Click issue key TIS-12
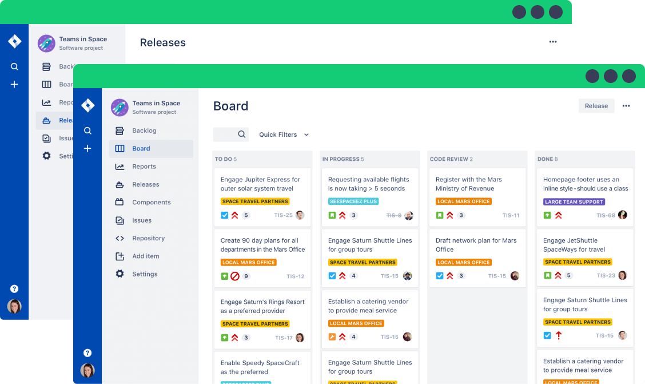 [x=296, y=276]
